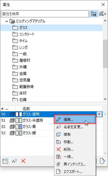This screenshot has width=108, height=176.
Task: Select the ガラス-透明 row
Action: point(52,114)
